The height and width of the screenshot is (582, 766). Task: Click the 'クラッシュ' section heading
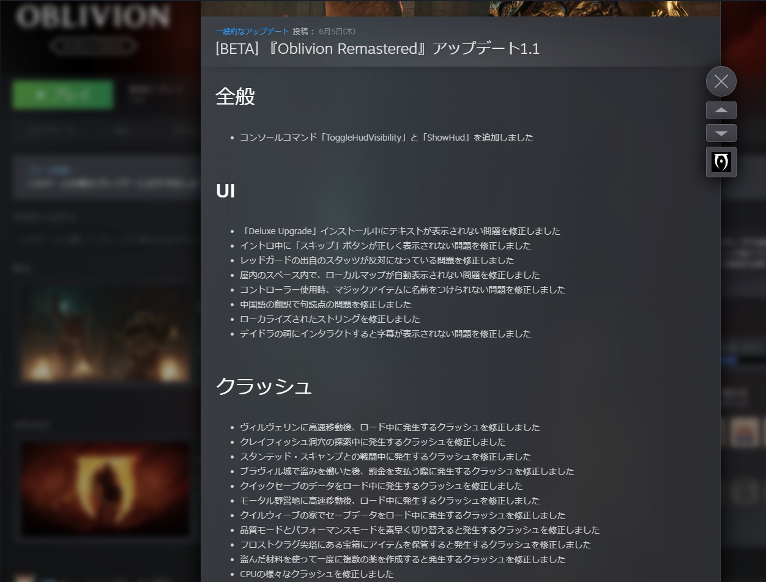coord(264,386)
